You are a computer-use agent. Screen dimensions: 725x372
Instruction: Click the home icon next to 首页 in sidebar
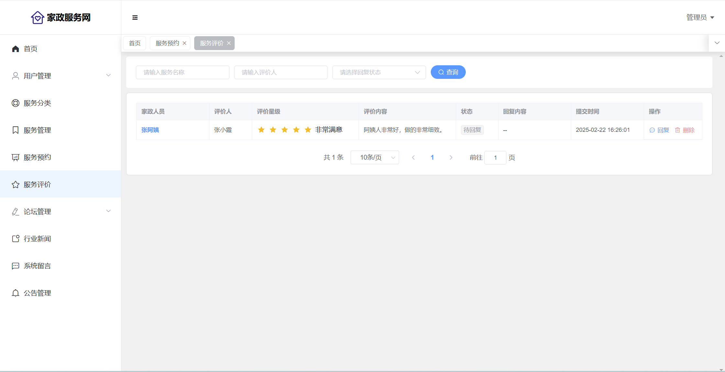(x=16, y=49)
